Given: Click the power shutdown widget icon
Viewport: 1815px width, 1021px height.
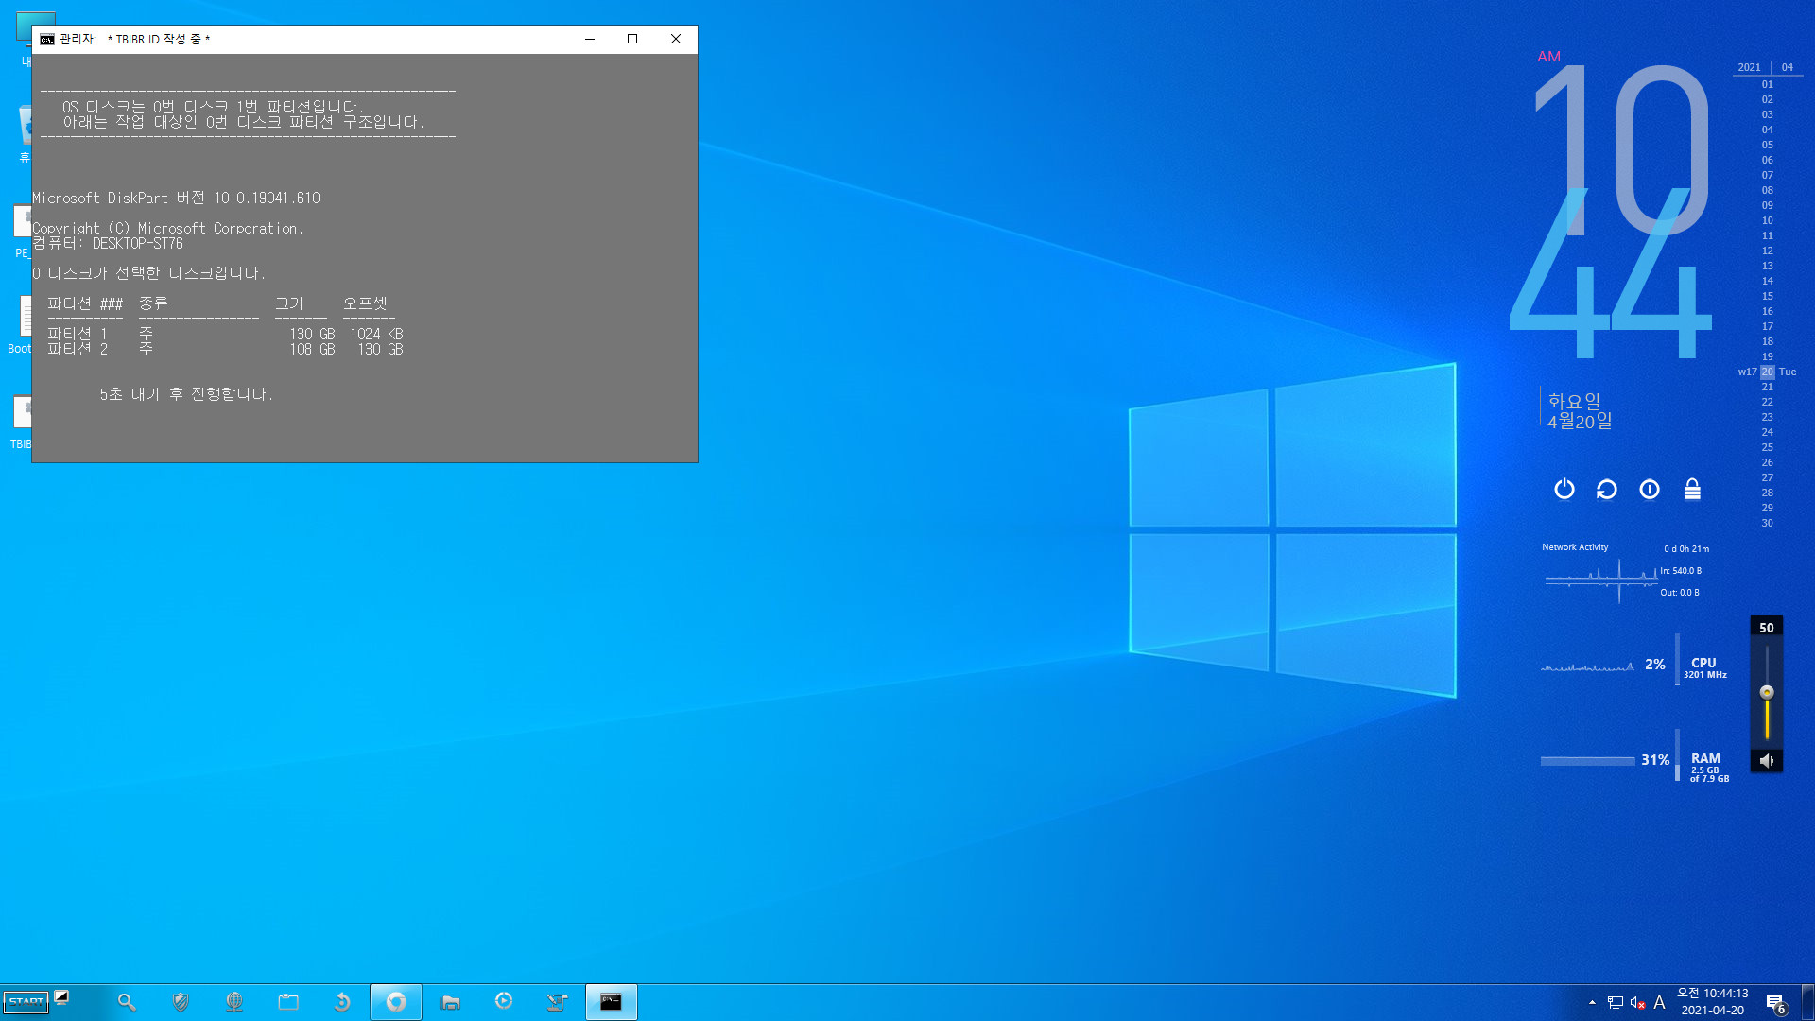Looking at the screenshot, I should [1564, 489].
